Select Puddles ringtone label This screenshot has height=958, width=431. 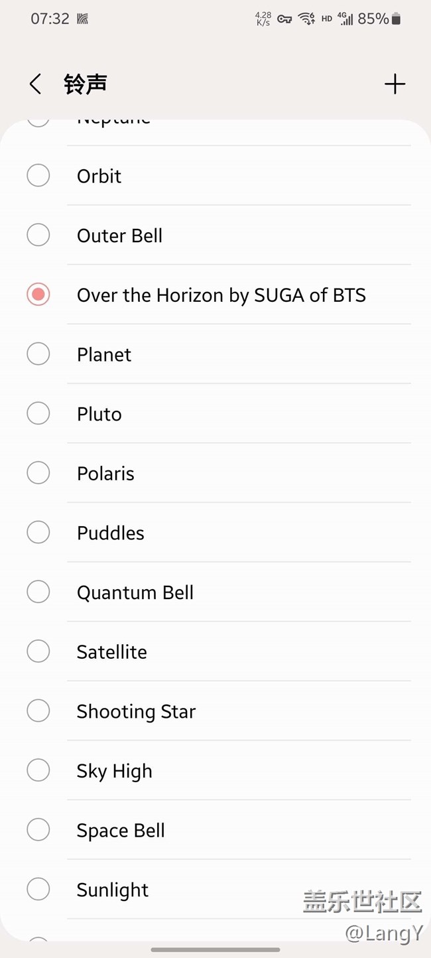[110, 533]
